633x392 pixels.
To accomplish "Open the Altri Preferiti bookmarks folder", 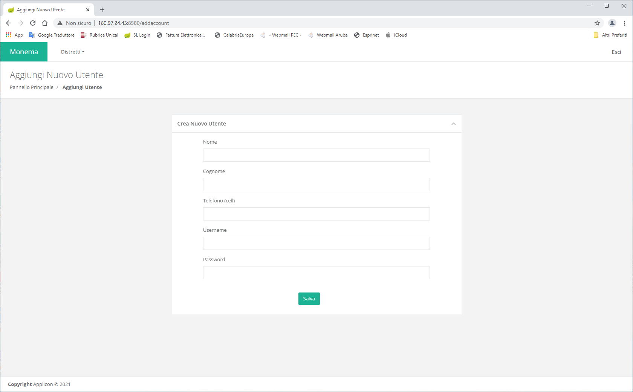I will [x=610, y=35].
